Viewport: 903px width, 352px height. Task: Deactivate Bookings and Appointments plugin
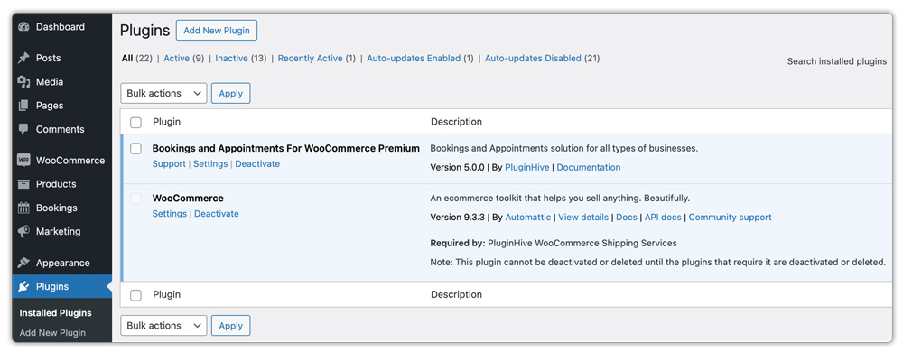[257, 164]
